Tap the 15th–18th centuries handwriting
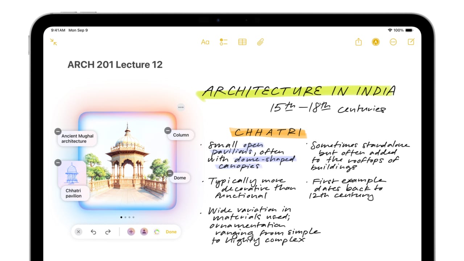The width and height of the screenshot is (464, 261). (328, 108)
